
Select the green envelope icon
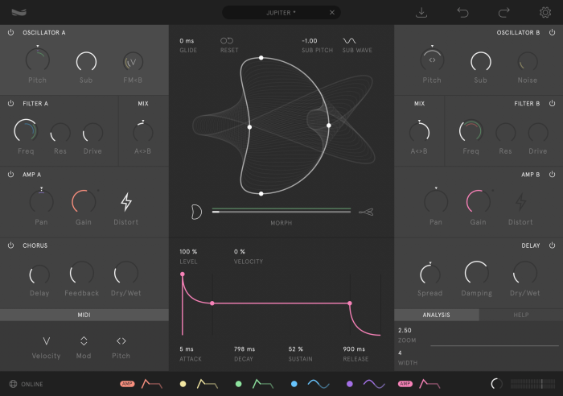(263, 384)
